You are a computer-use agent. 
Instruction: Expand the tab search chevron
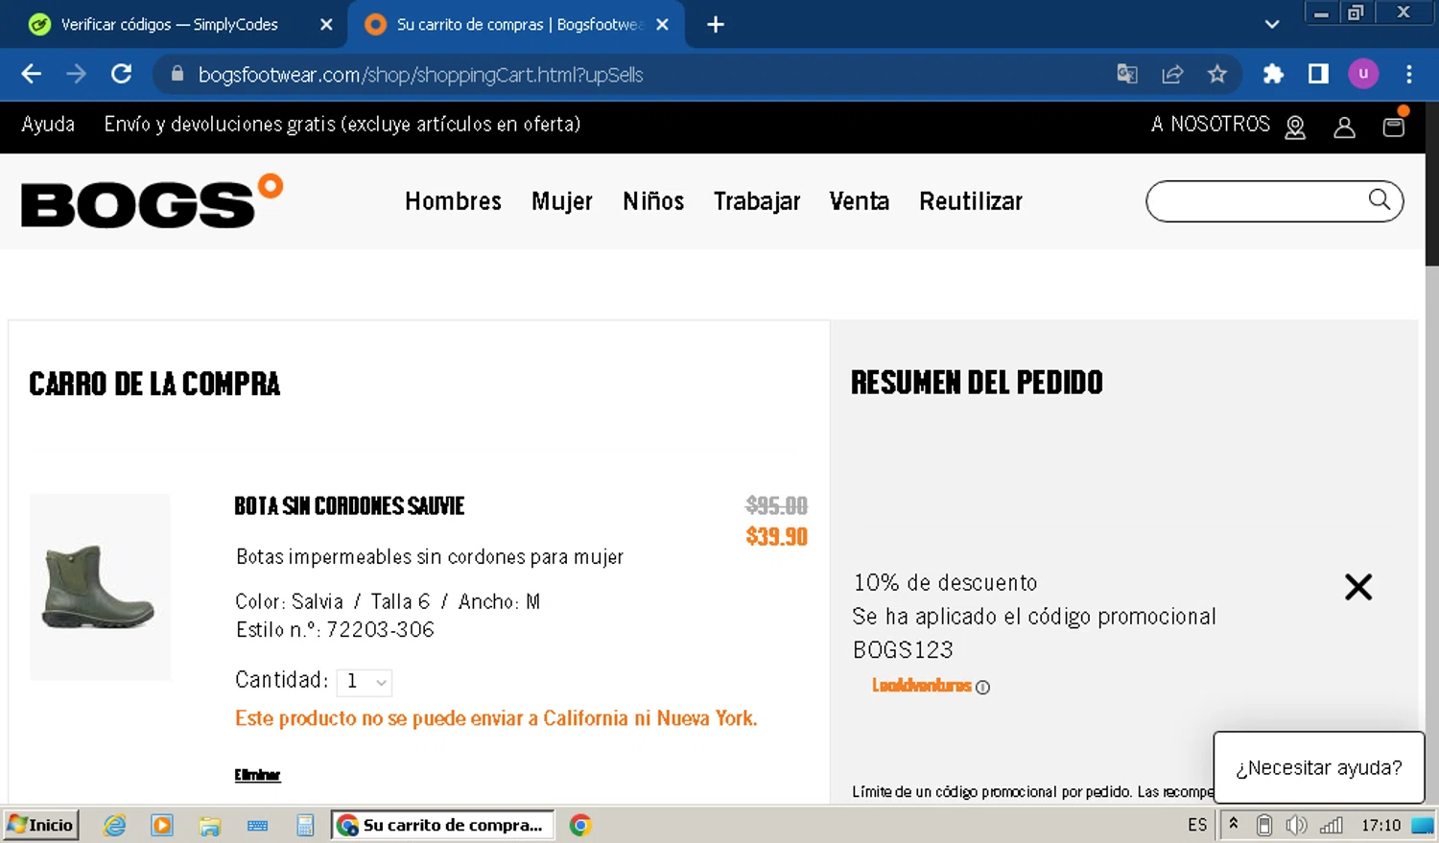1272,25
